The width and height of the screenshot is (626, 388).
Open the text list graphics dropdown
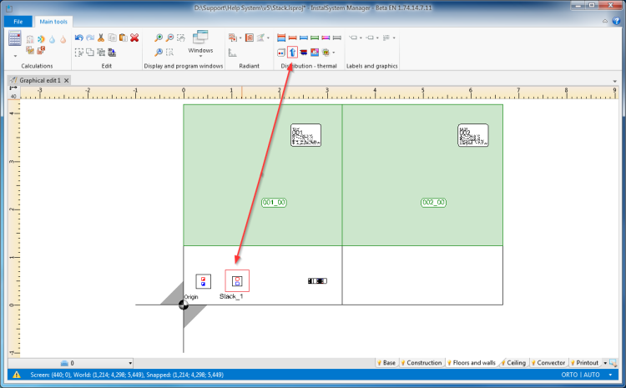pyautogui.click(x=394, y=38)
